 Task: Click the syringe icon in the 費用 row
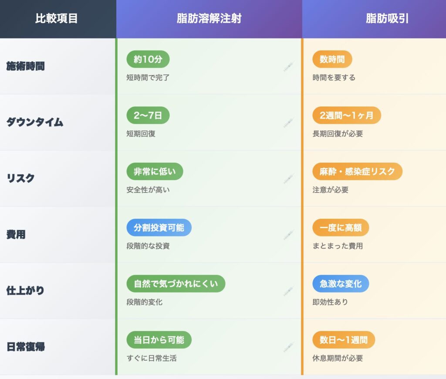pos(288,235)
